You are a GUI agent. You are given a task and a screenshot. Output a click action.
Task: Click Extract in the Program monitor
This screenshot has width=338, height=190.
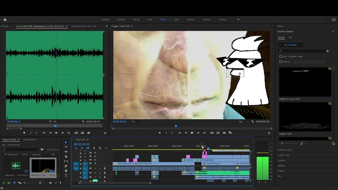pos(218,133)
